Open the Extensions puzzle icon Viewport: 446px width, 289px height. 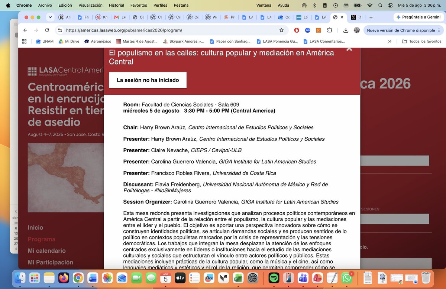coord(330,30)
